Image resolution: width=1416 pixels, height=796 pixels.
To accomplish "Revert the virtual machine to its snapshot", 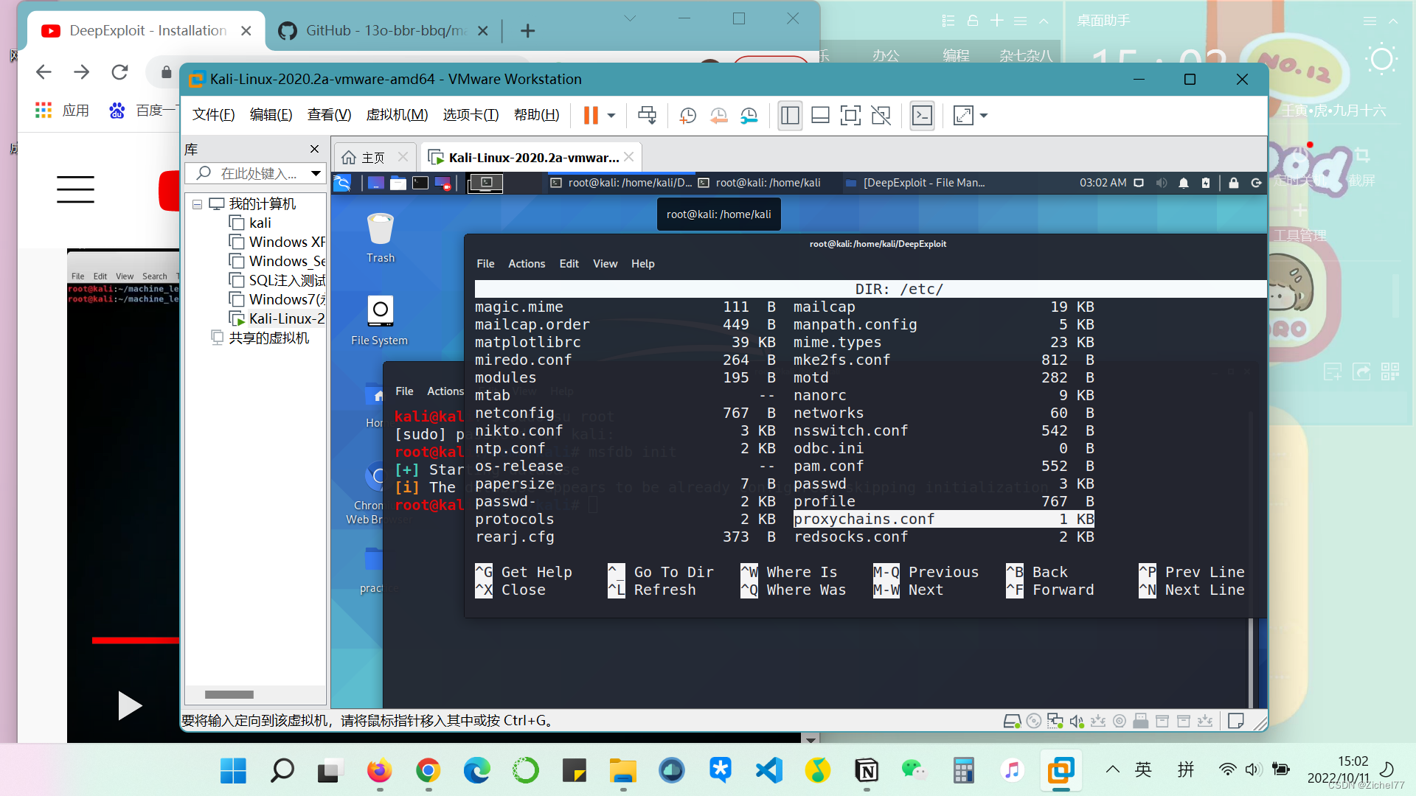I will coord(718,115).
